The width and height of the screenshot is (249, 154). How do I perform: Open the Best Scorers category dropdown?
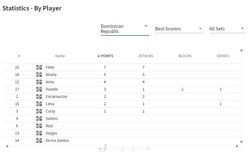[x=179, y=29]
